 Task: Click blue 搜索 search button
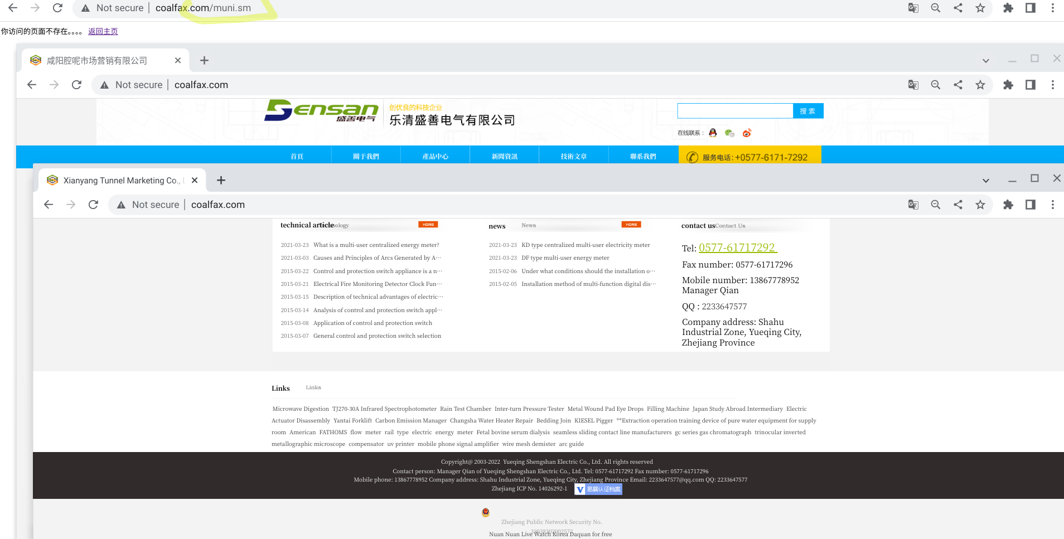pyautogui.click(x=808, y=111)
